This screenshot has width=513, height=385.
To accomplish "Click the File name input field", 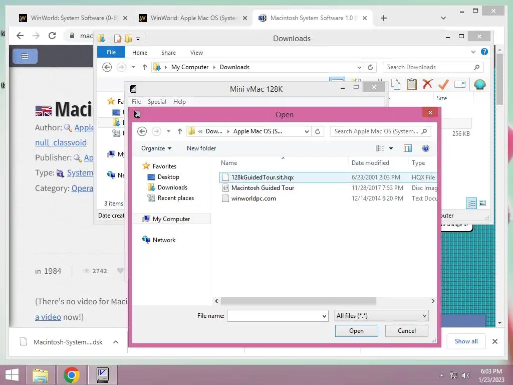I will click(274, 316).
